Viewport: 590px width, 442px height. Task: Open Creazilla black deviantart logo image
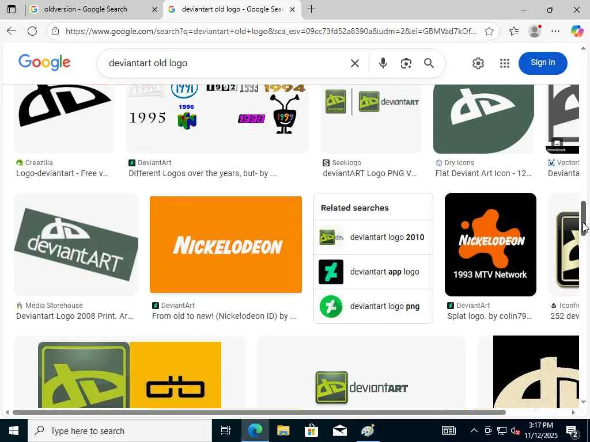click(64, 119)
